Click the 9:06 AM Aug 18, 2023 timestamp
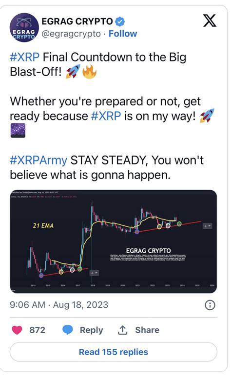The image size is (231, 381). 59,305
